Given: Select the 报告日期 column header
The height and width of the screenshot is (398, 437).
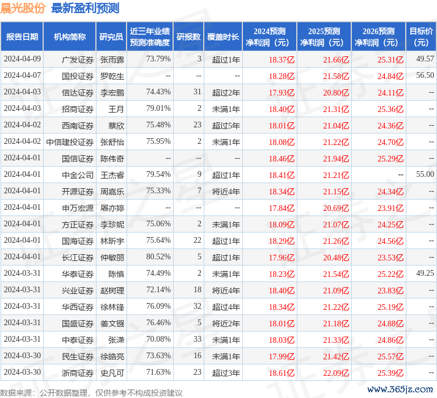Looking at the screenshot, I should [x=22, y=36].
